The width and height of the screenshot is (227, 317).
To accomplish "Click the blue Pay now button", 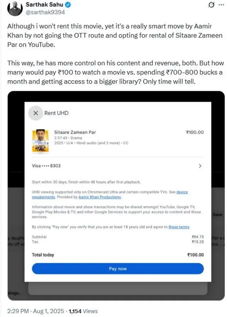I will point(118,269).
